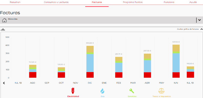Toggle Tasas e impuestos scales icon
The height and width of the screenshot is (98, 203).
[x=161, y=91]
